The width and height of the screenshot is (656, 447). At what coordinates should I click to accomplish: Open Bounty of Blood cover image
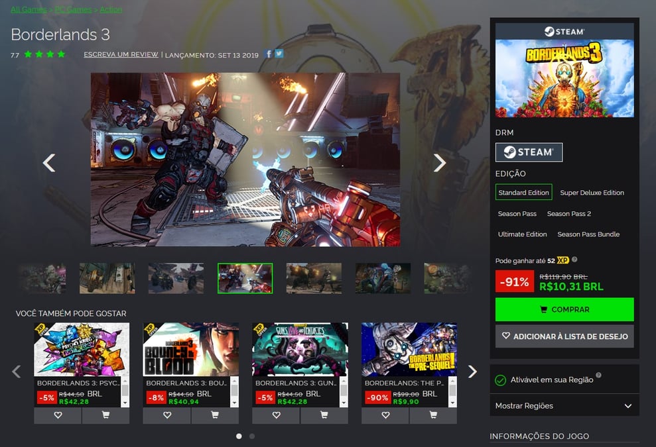(191, 350)
